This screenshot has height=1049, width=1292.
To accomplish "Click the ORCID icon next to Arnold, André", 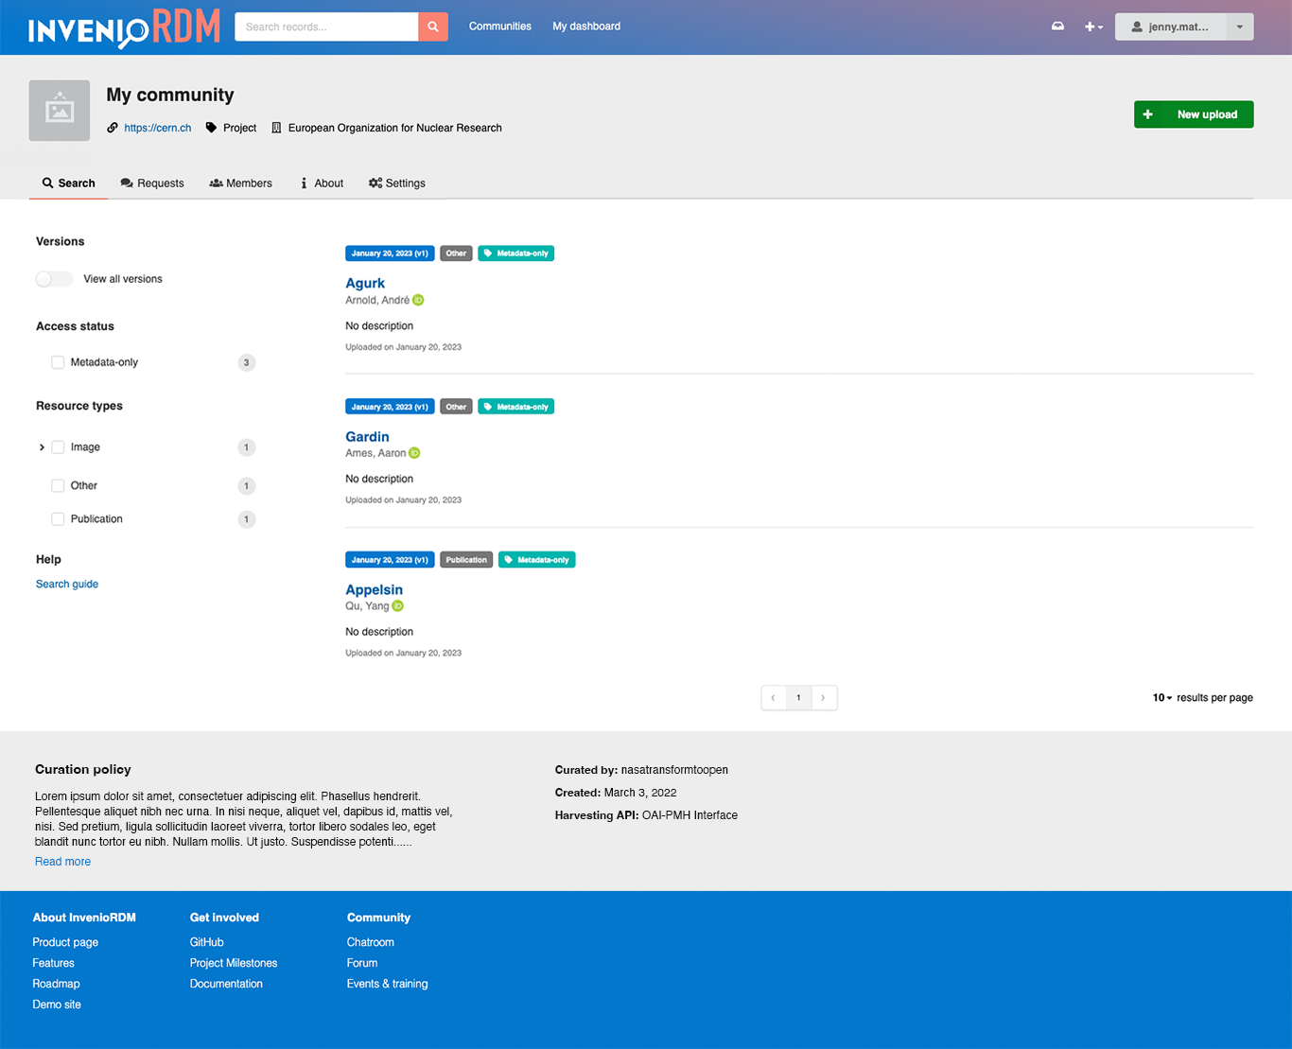I will [x=418, y=300].
